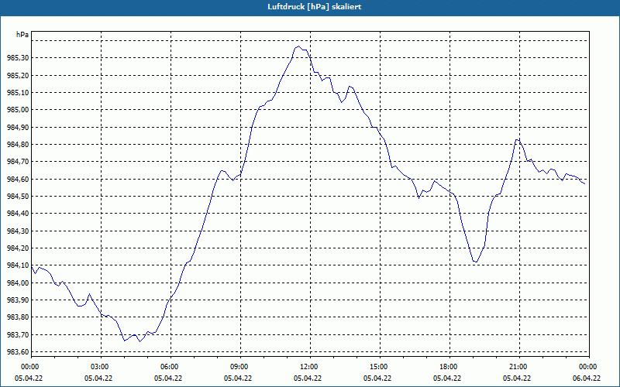Image resolution: width=620 pixels, height=387 pixels.
Task: Select the 05.04.22 date under 12:00
Action: pos(308,378)
